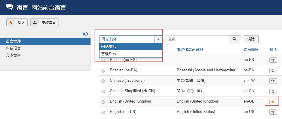Set English en-US as default via star
282x119 pixels.
pos(273,112)
